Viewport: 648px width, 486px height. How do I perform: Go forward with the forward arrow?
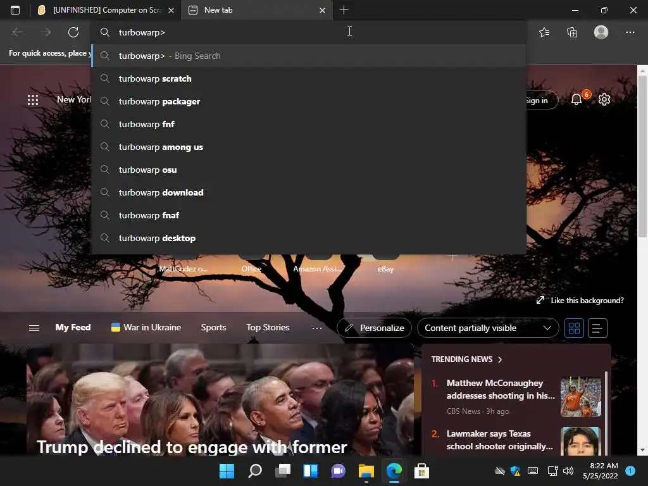(46, 32)
